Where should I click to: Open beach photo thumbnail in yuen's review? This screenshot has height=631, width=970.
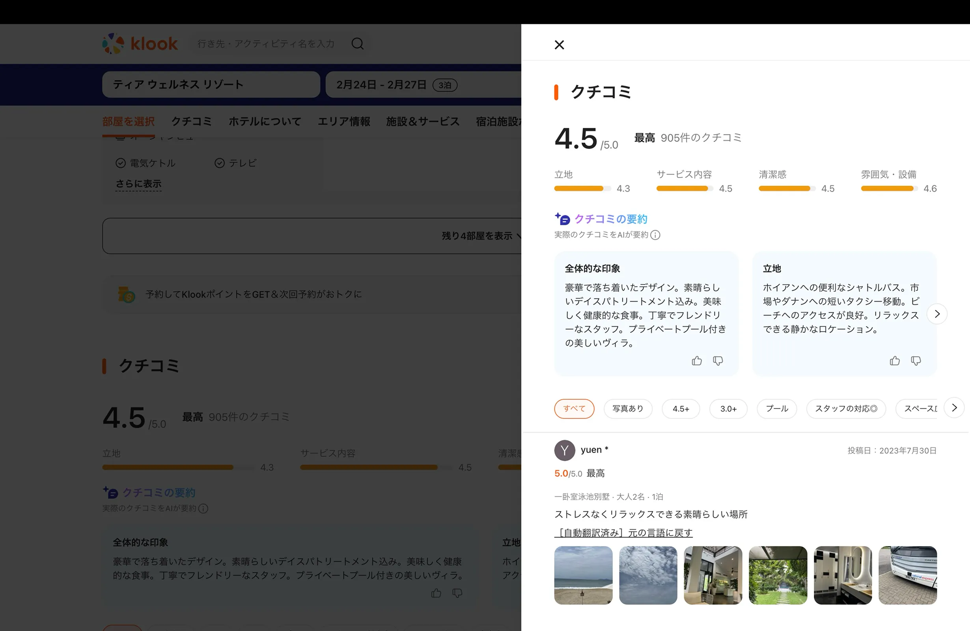point(583,575)
